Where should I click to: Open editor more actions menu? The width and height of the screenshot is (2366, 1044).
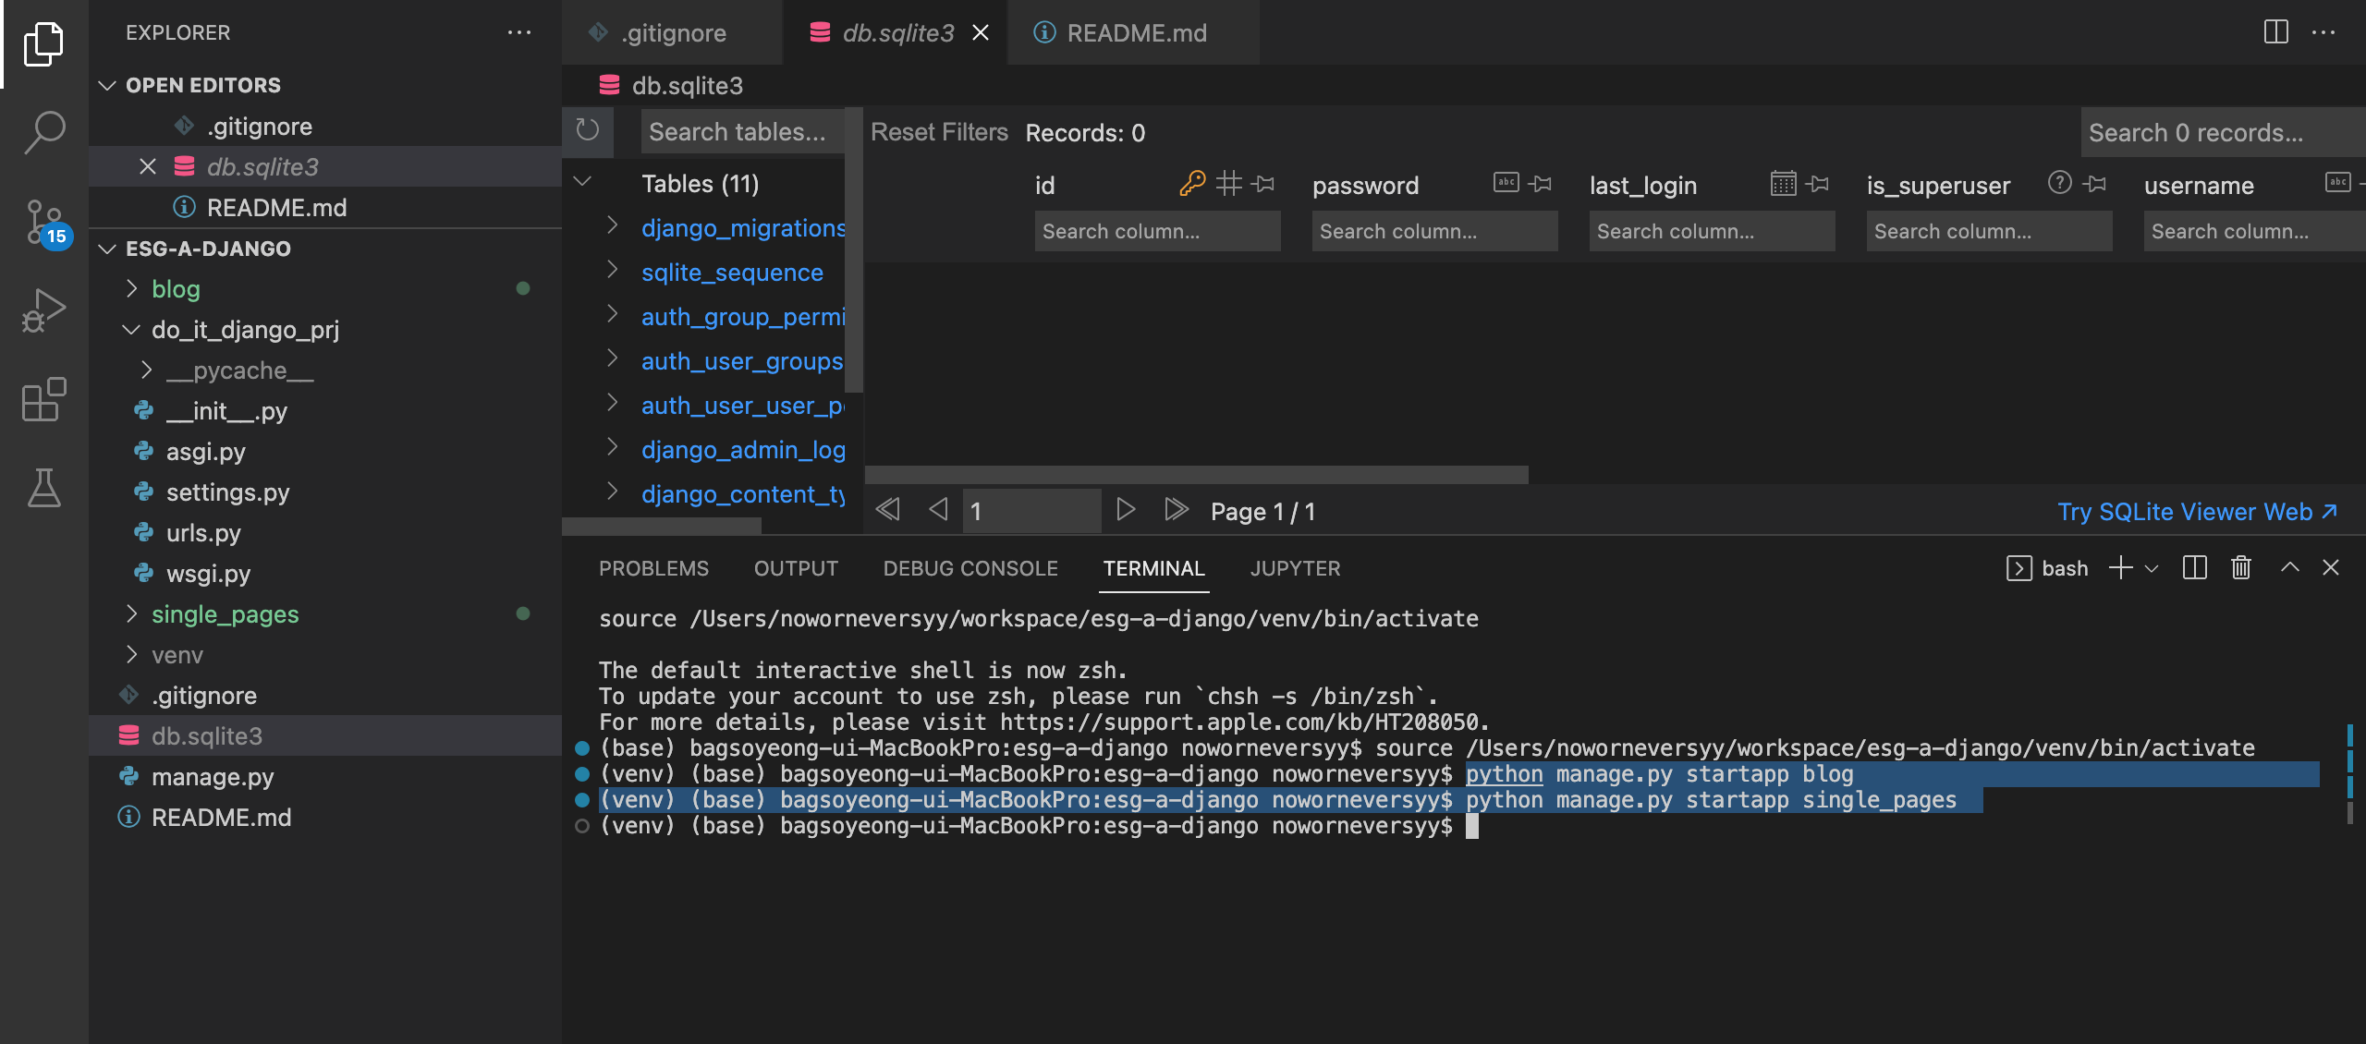click(2323, 32)
